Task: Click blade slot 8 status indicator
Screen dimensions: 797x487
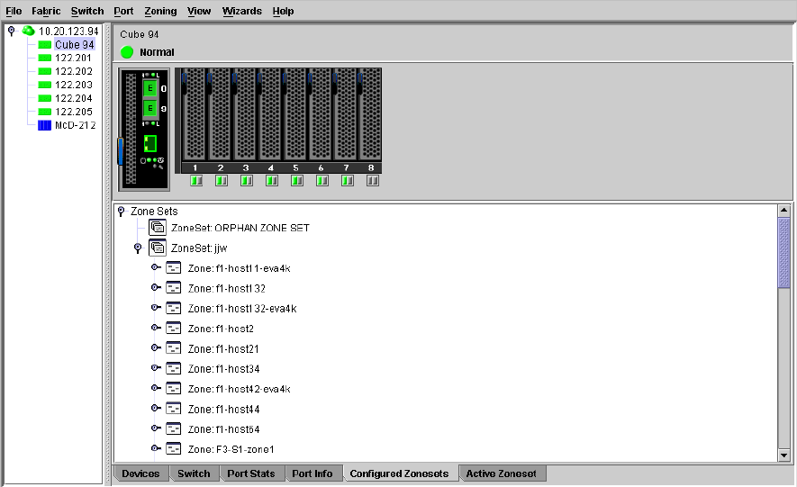Action: 373,181
